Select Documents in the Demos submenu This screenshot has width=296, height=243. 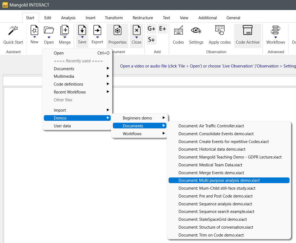pos(140,126)
